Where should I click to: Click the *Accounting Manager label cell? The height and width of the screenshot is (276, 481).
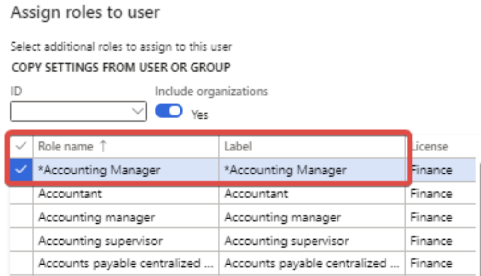pos(285,170)
